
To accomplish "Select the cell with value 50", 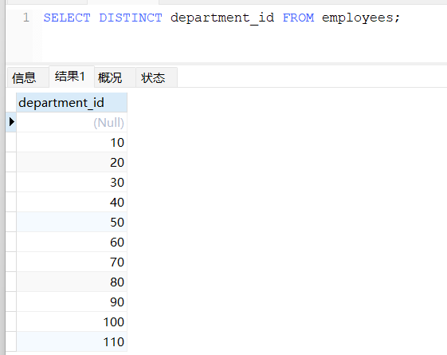I will pos(72,222).
